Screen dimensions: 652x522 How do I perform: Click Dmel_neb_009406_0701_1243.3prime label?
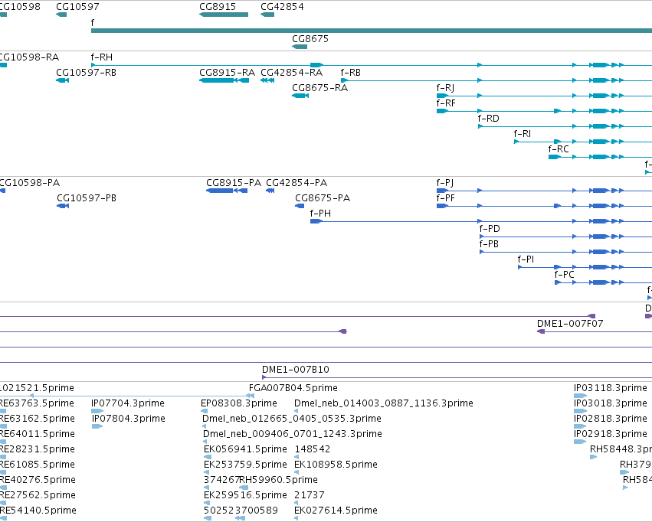[x=293, y=435]
